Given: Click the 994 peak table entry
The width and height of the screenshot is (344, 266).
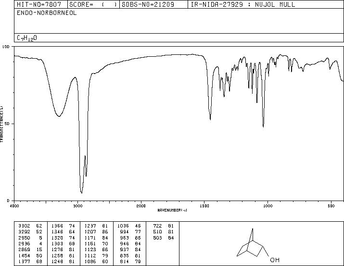Looking at the screenshot, I should coord(130,232).
